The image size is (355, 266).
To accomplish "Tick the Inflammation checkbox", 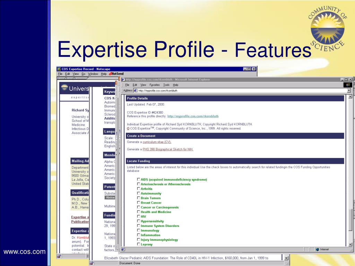I will pos(139,235).
